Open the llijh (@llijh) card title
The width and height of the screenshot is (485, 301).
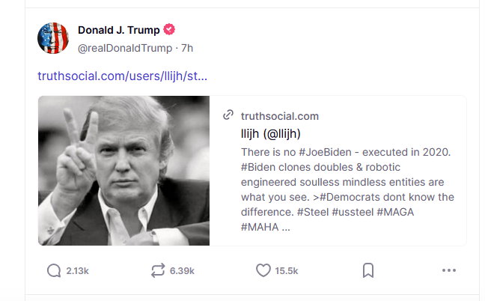[271, 133]
